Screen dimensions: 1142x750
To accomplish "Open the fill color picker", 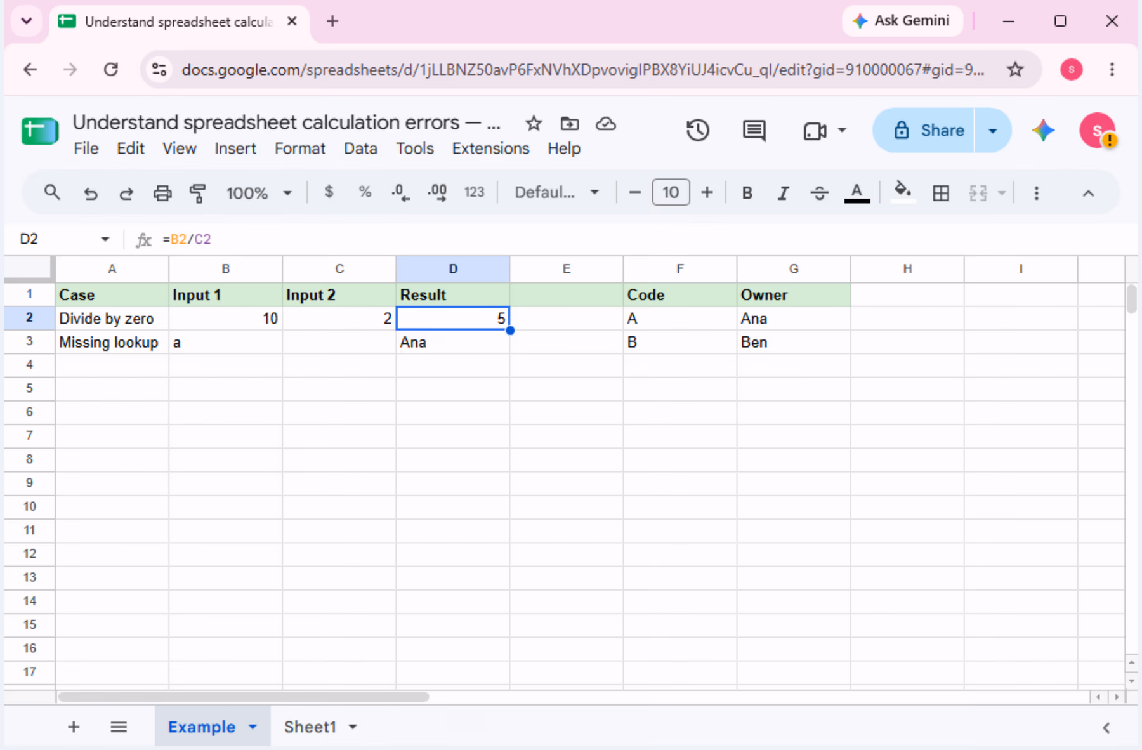I will [x=903, y=192].
